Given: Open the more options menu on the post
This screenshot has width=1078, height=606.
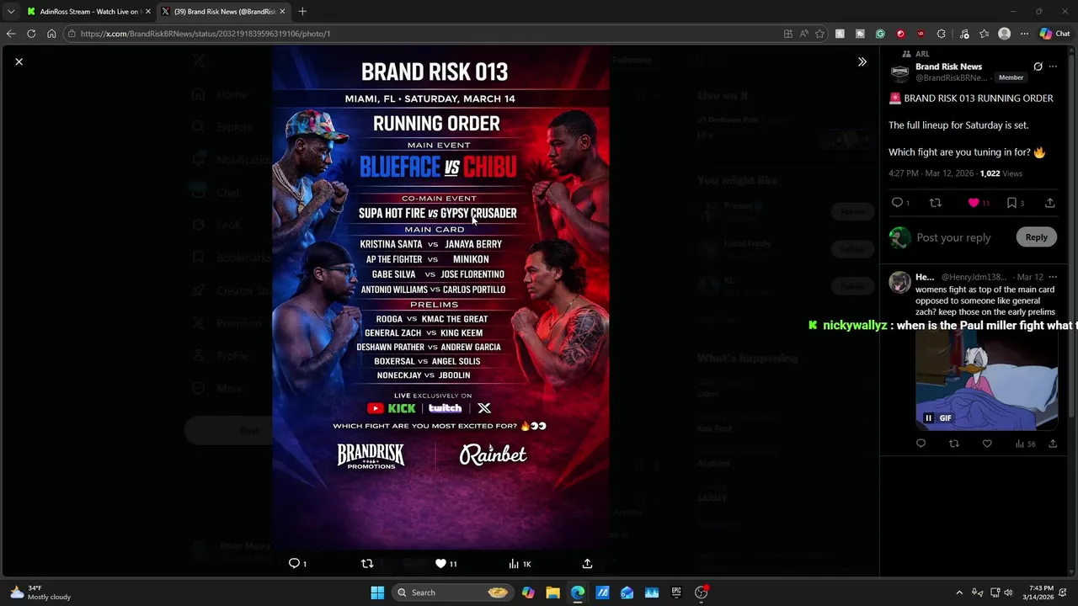Looking at the screenshot, I should tap(1053, 66).
